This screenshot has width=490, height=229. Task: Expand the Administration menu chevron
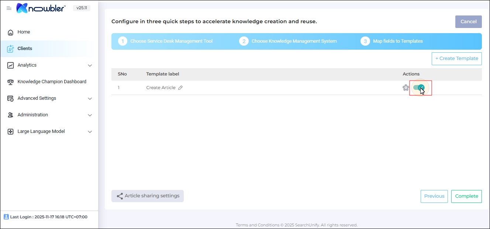[x=90, y=115]
